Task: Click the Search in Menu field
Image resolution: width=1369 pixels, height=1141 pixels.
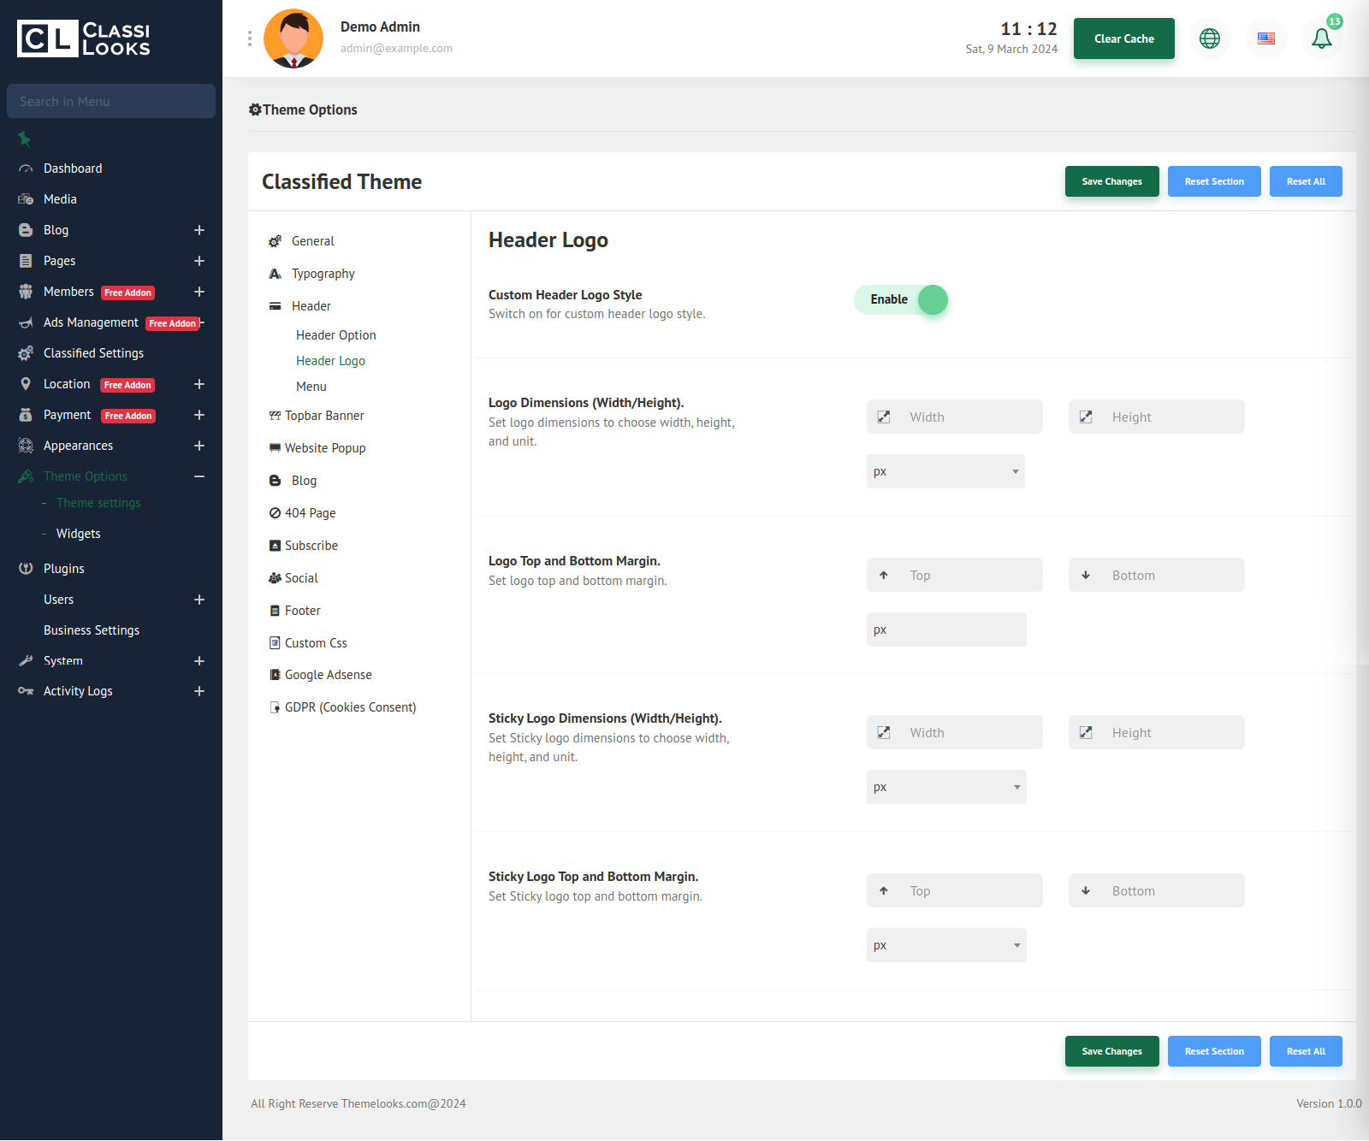Action: click(111, 101)
